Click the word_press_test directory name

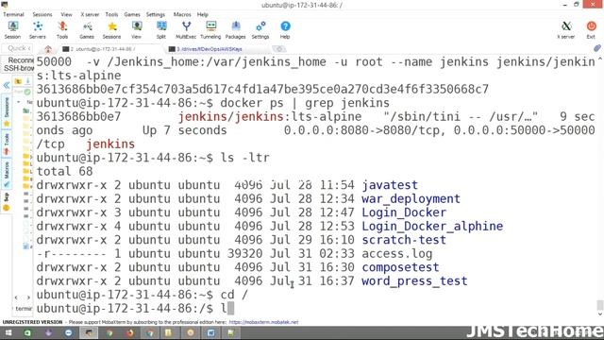click(414, 281)
